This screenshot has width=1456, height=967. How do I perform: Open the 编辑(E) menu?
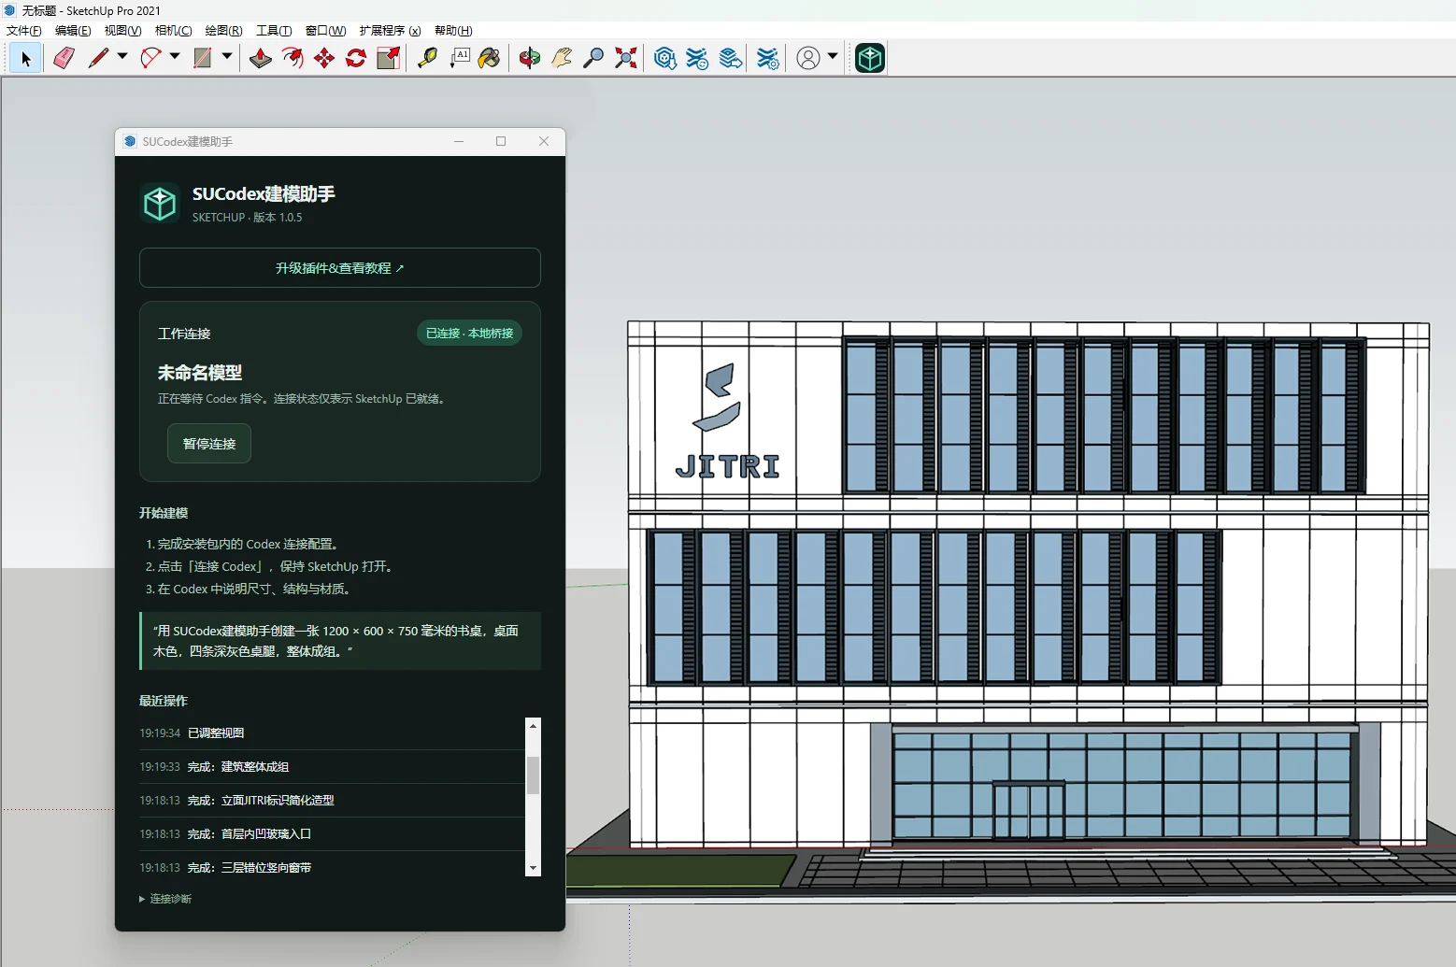point(73,31)
